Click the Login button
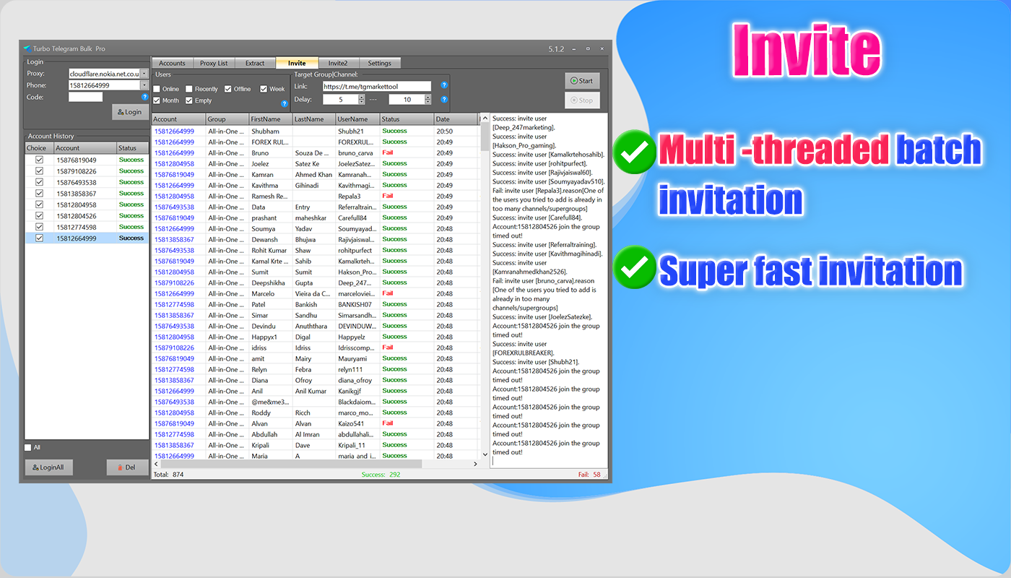 [130, 112]
